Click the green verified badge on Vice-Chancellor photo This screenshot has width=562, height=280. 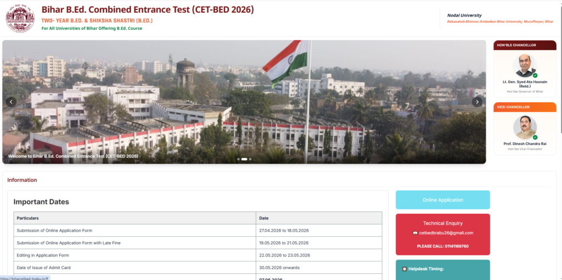[x=535, y=137]
